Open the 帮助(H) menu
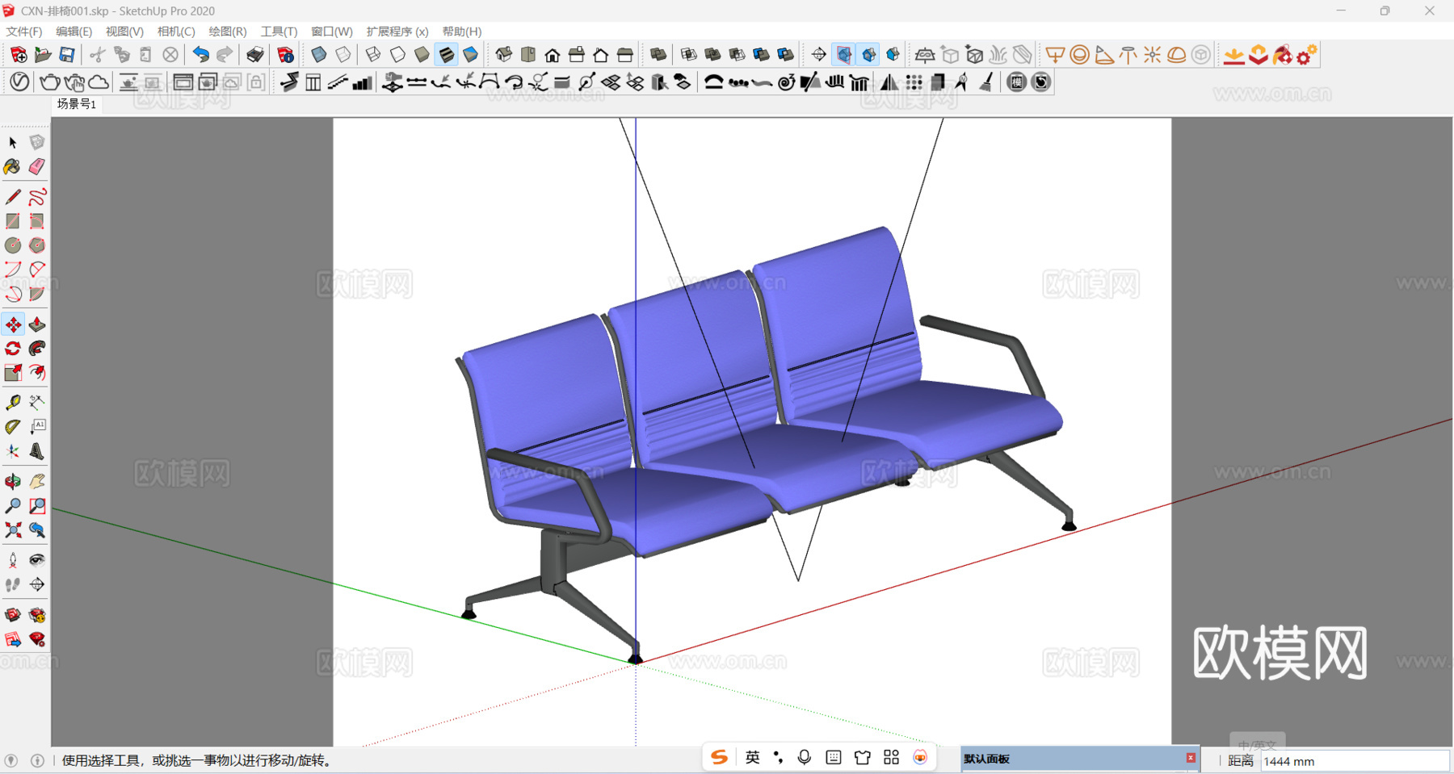The height and width of the screenshot is (774, 1454). coord(462,31)
